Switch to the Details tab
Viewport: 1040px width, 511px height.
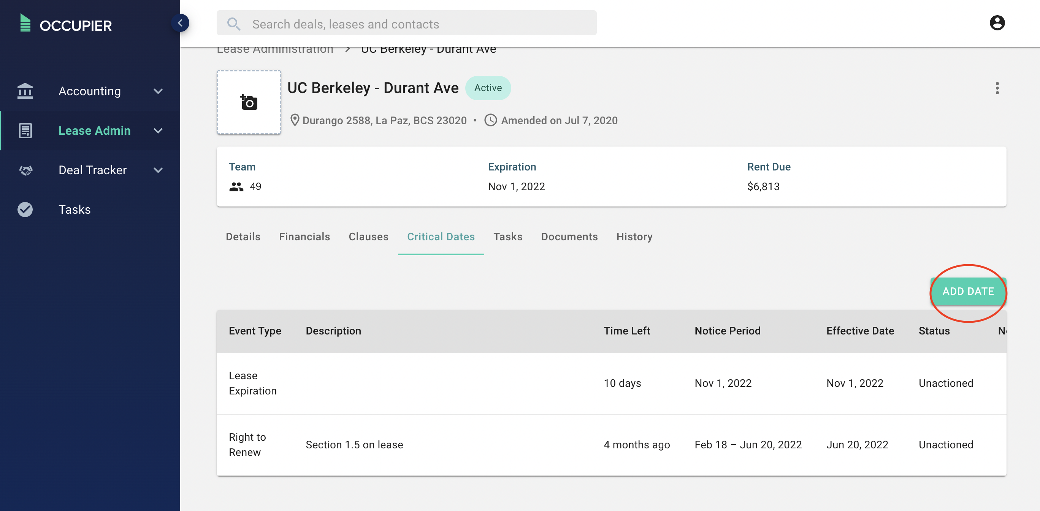[243, 237]
